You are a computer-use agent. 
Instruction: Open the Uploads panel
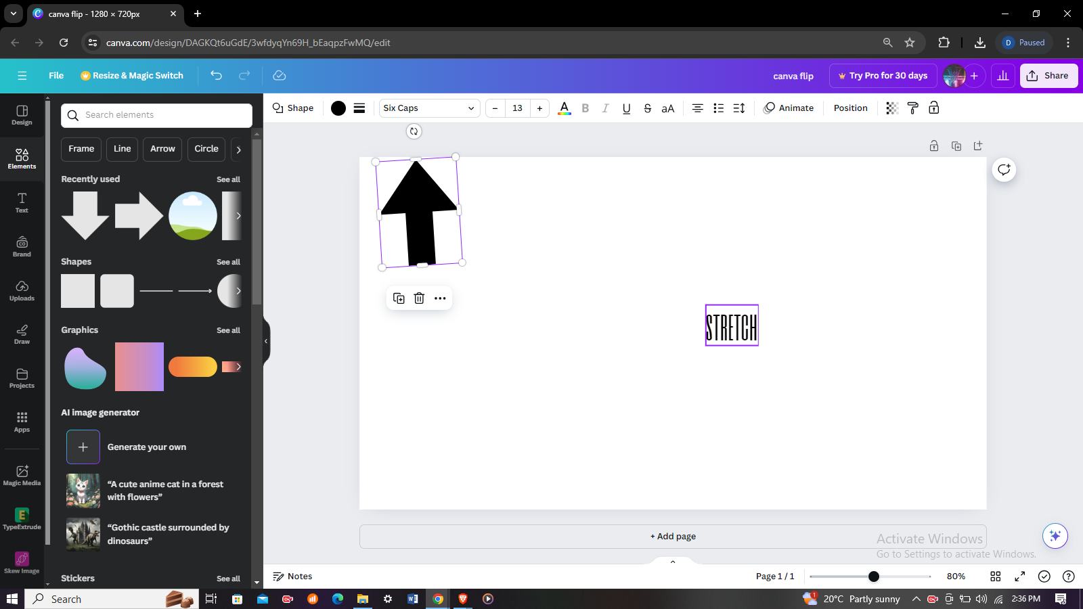coord(22,291)
